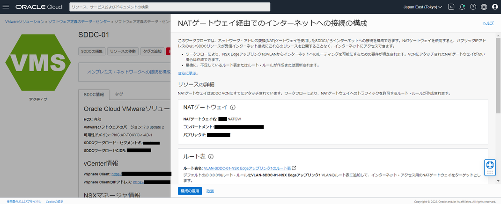Click the VMwareソリューション breadcrumb

(25, 22)
